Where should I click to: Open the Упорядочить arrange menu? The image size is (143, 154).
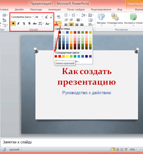click(115, 20)
